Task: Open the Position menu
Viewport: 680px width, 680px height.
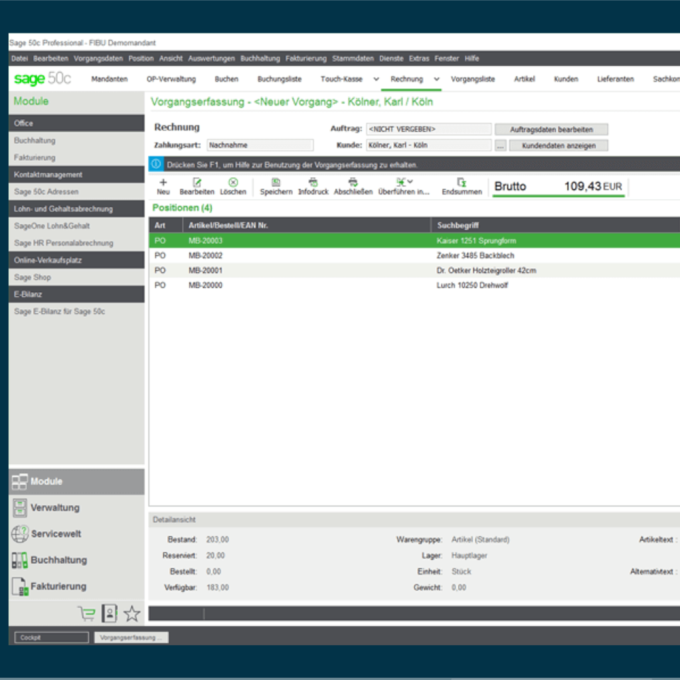Action: coord(141,58)
